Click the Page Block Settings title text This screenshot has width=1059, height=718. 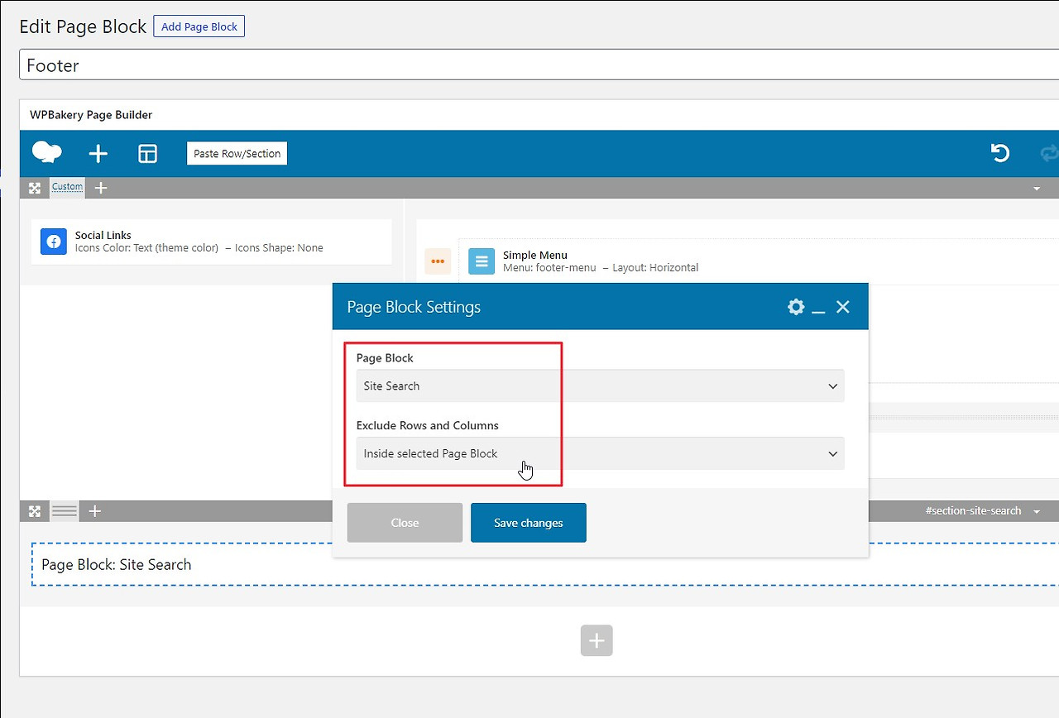click(x=414, y=307)
